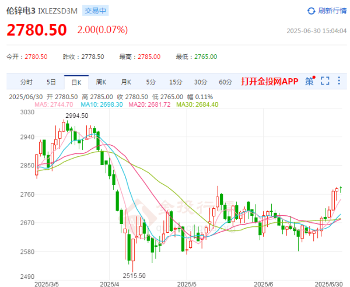Click the 2025/4 date axis label

(x=110, y=284)
